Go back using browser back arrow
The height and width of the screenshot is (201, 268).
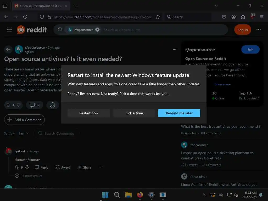pos(6,17)
